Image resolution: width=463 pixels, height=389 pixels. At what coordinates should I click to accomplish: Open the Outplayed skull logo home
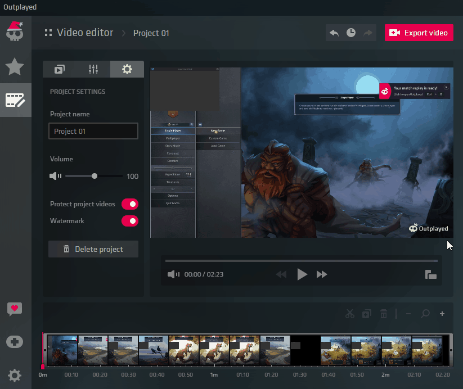(x=15, y=31)
